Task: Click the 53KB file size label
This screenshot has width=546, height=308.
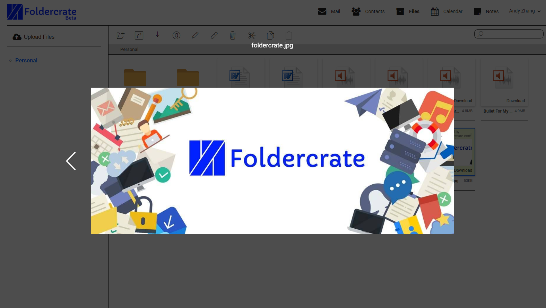Action: (x=468, y=181)
